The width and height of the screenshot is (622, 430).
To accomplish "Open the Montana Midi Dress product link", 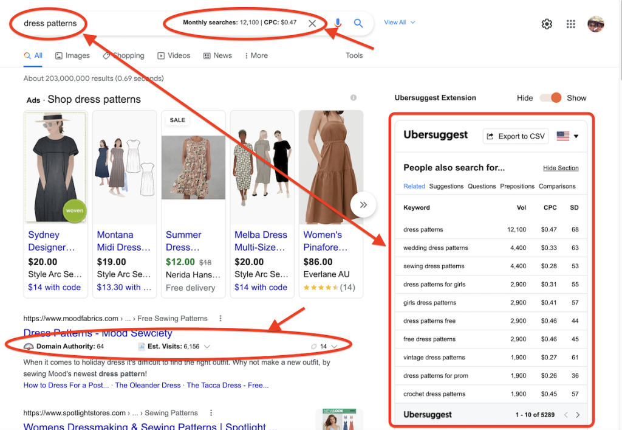I will pyautogui.click(x=123, y=241).
